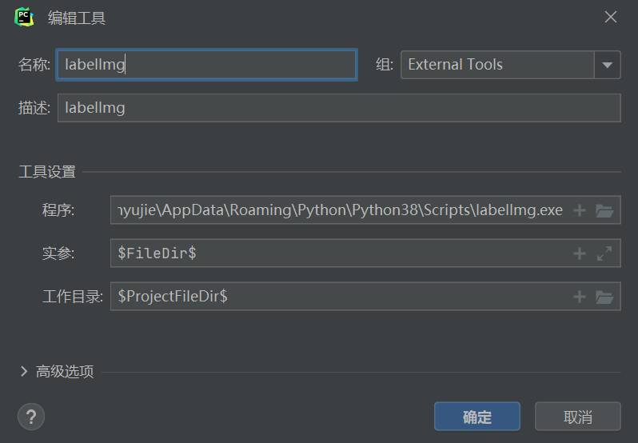Click the External Tools combo box text
This screenshot has width=638, height=443.
coord(455,64)
